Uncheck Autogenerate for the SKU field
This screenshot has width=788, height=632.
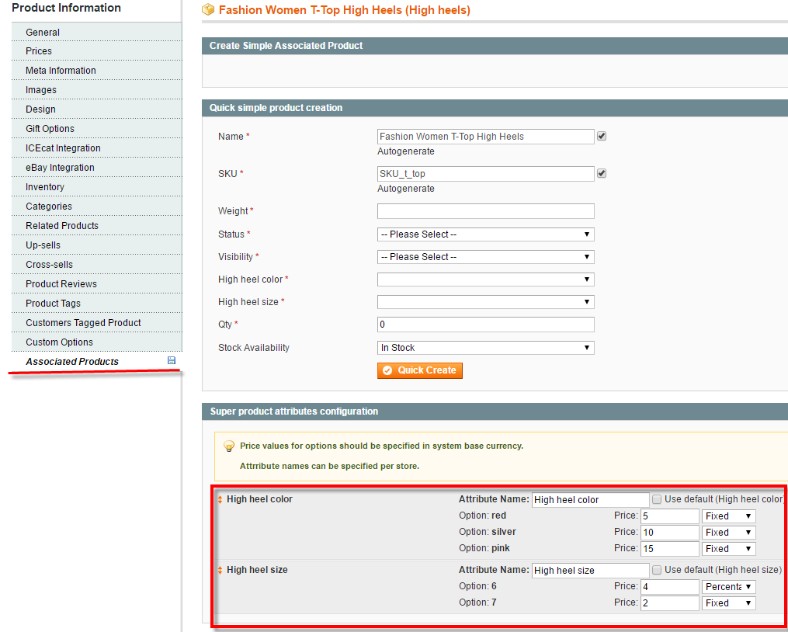[601, 173]
